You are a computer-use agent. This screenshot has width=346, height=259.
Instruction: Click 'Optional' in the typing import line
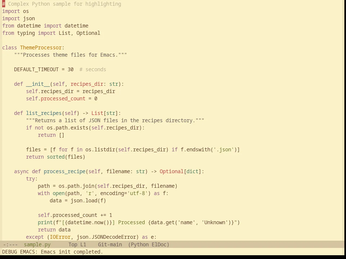pos(88,33)
